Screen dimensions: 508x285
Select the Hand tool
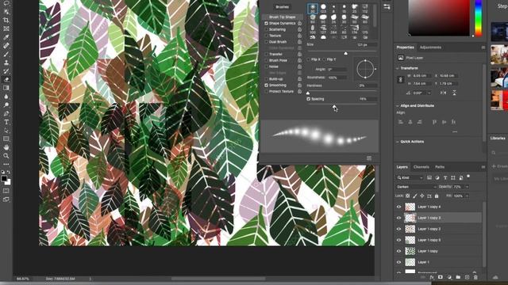click(x=6, y=147)
